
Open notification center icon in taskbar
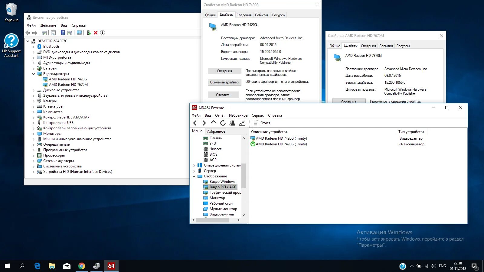coord(475,266)
